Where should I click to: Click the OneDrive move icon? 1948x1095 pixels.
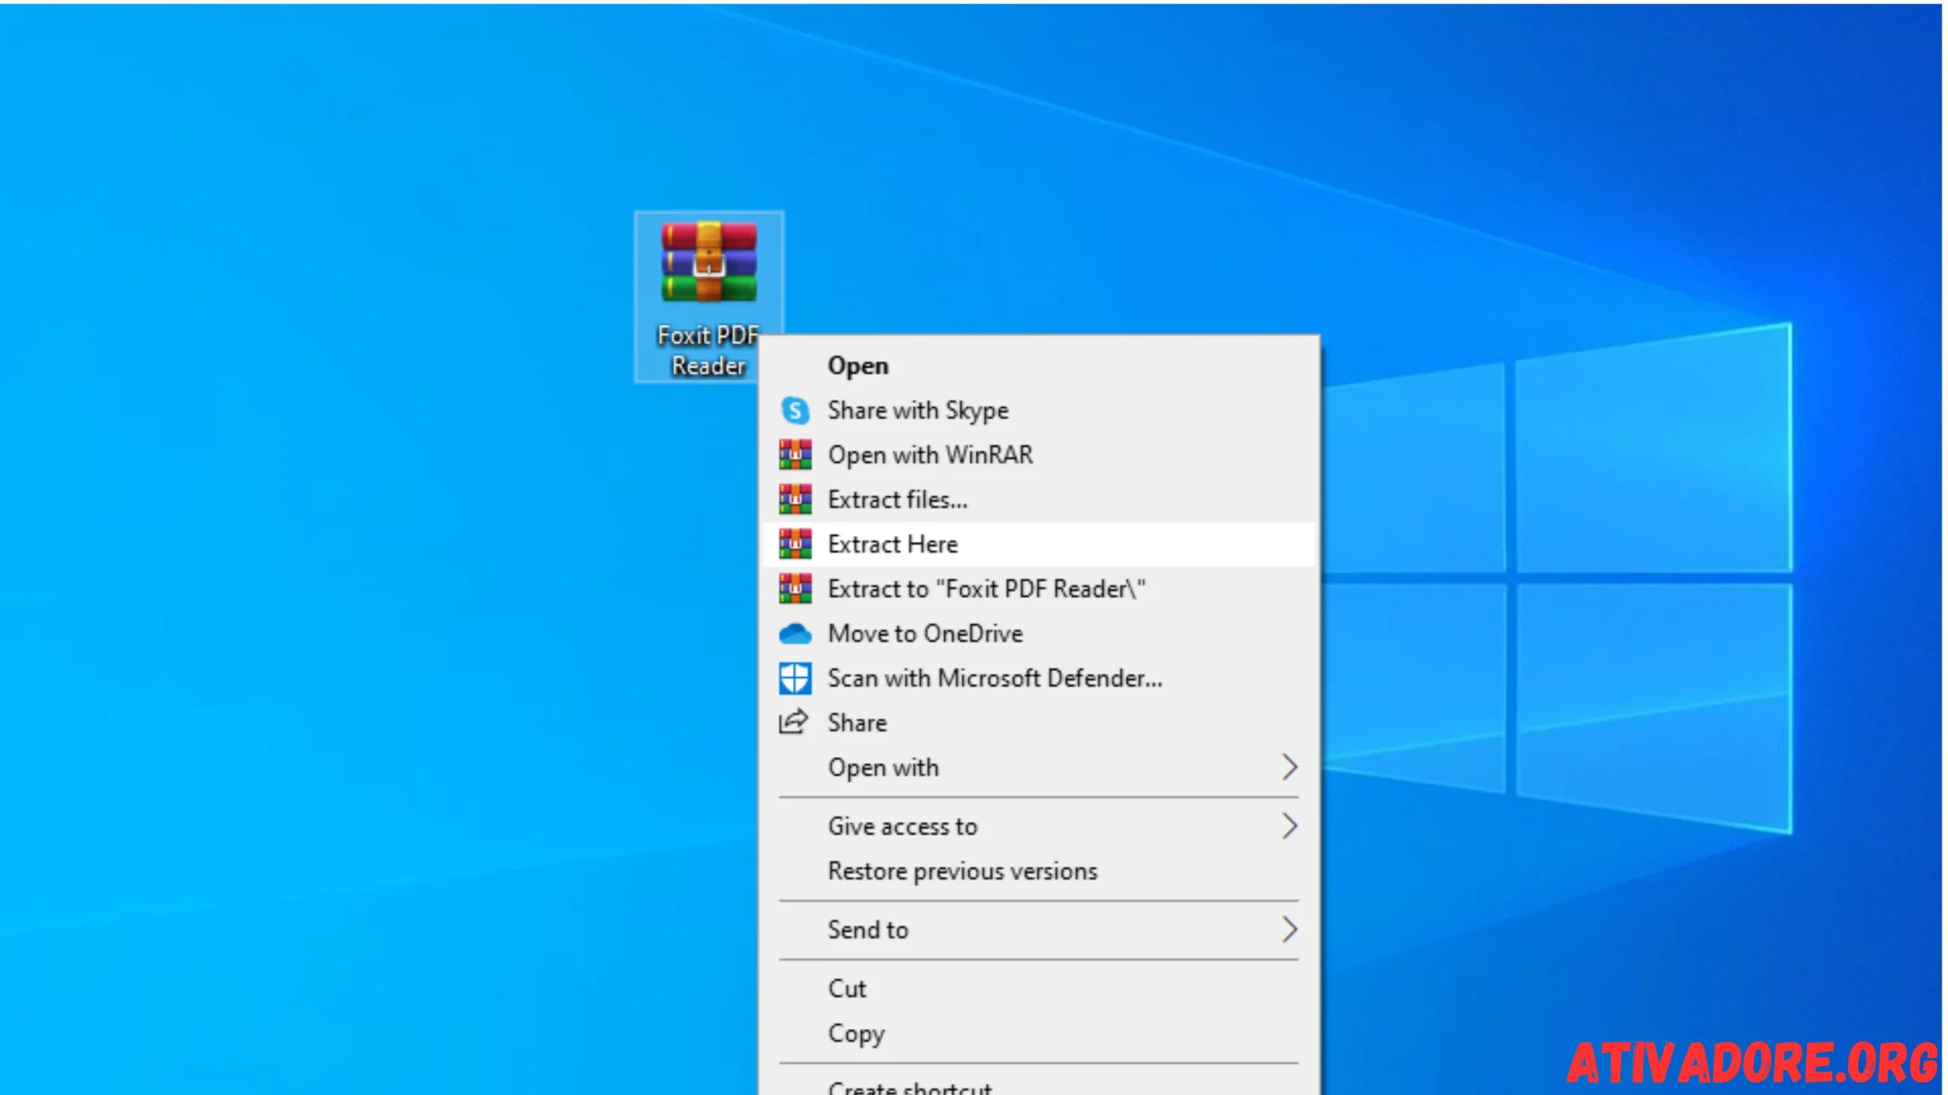(x=796, y=632)
